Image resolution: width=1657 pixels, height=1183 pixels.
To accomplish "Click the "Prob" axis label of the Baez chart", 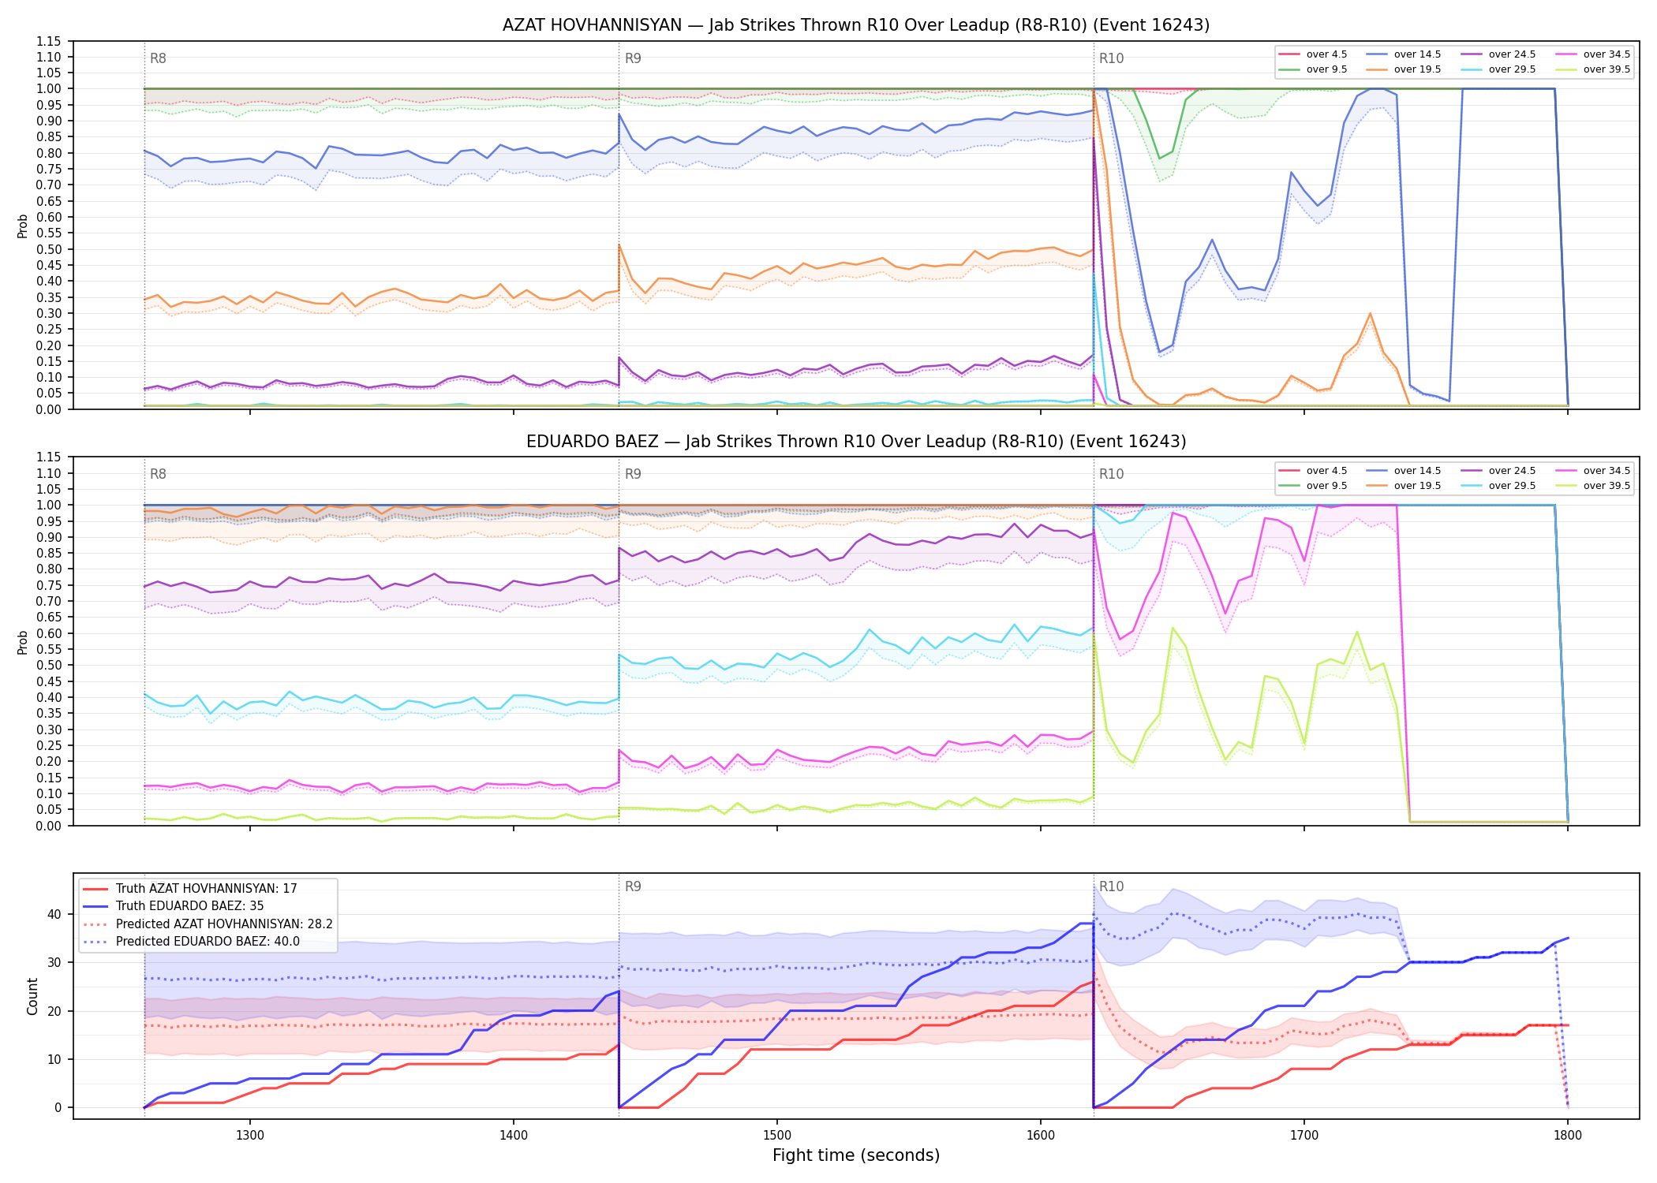I will [x=23, y=642].
